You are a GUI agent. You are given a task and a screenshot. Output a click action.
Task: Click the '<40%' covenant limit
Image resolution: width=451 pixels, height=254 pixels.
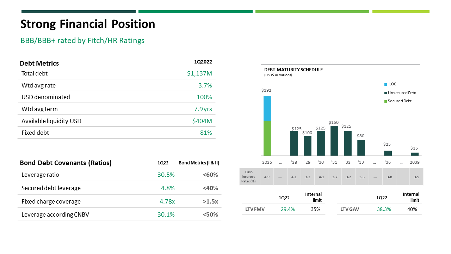pyautogui.click(x=210, y=188)
